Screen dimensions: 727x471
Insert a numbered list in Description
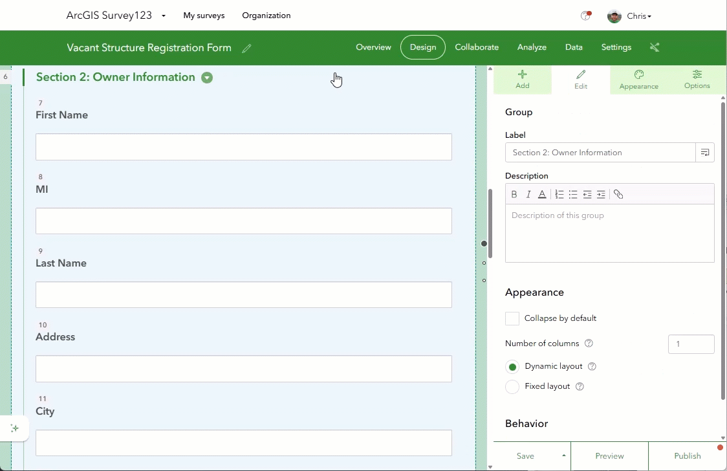pos(559,194)
